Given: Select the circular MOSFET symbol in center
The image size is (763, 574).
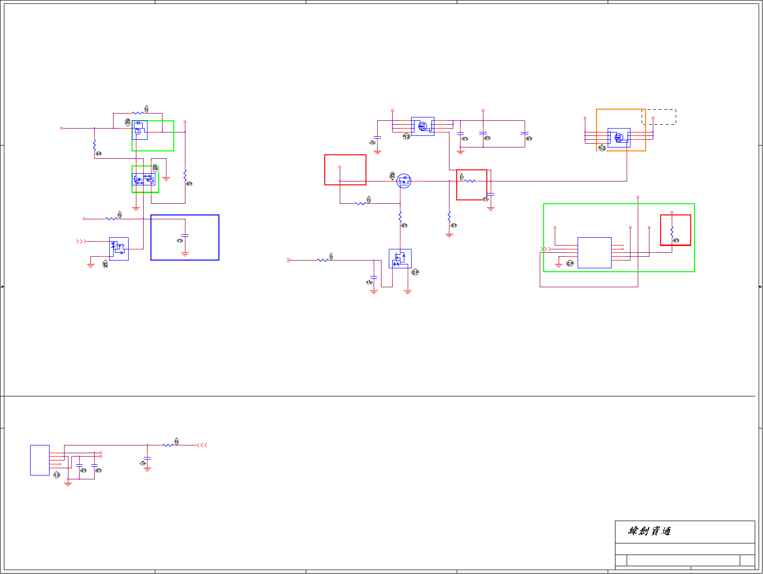Looking at the screenshot, I should point(404,181).
